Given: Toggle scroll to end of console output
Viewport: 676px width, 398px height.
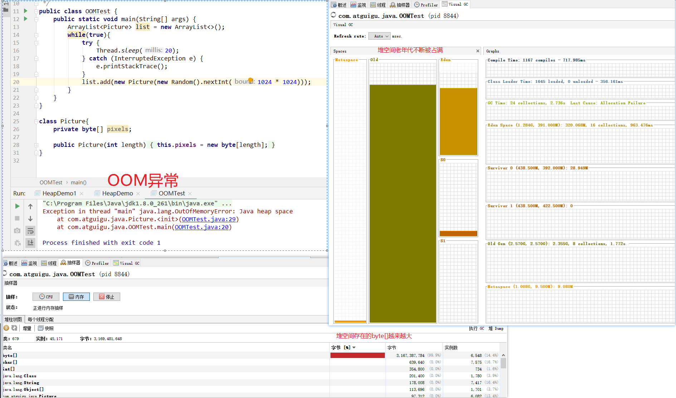Looking at the screenshot, I should pyautogui.click(x=30, y=243).
